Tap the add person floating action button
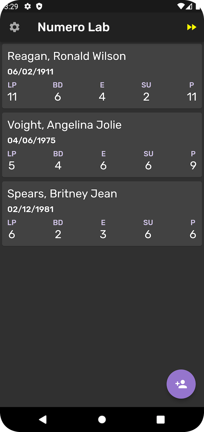The width and height of the screenshot is (204, 432). pos(181,384)
